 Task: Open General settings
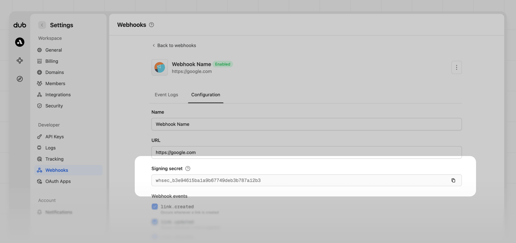coord(68,50)
